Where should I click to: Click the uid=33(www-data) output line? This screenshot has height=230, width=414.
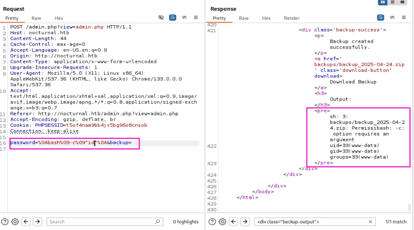pos(355,146)
